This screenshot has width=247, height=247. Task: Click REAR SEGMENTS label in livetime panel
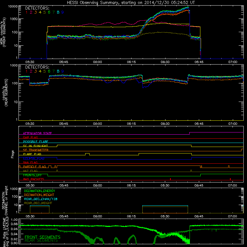pyautogui.click(x=41, y=241)
